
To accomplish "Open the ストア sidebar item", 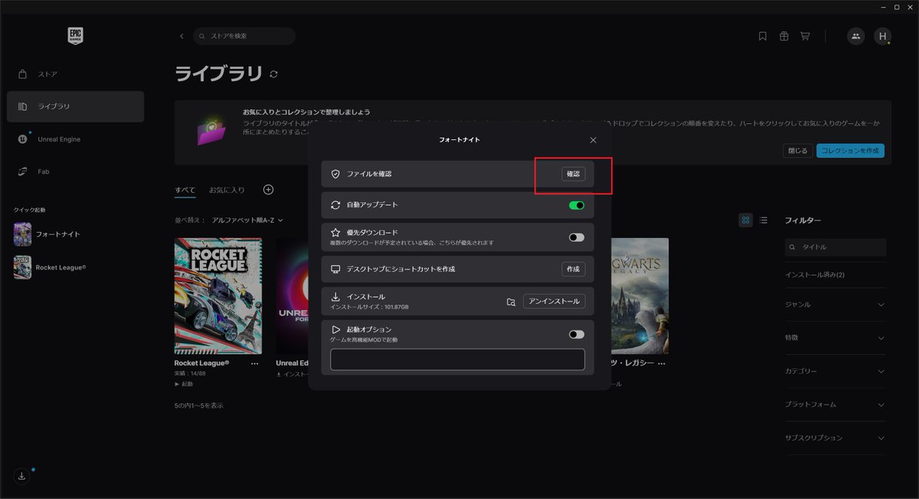I will point(75,74).
